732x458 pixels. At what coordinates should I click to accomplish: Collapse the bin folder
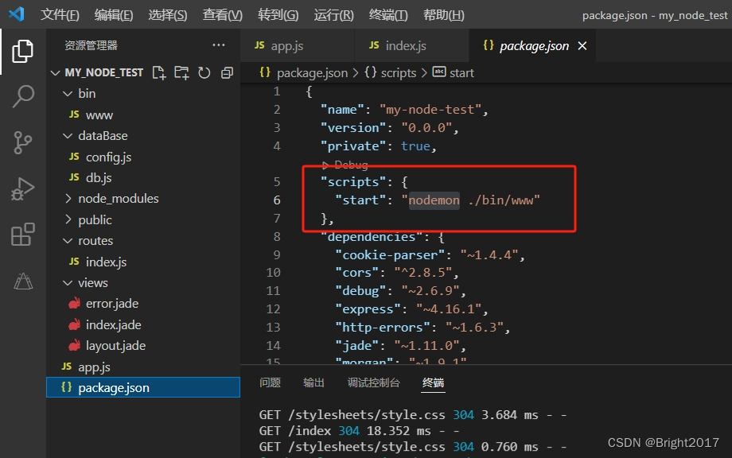(x=143, y=94)
